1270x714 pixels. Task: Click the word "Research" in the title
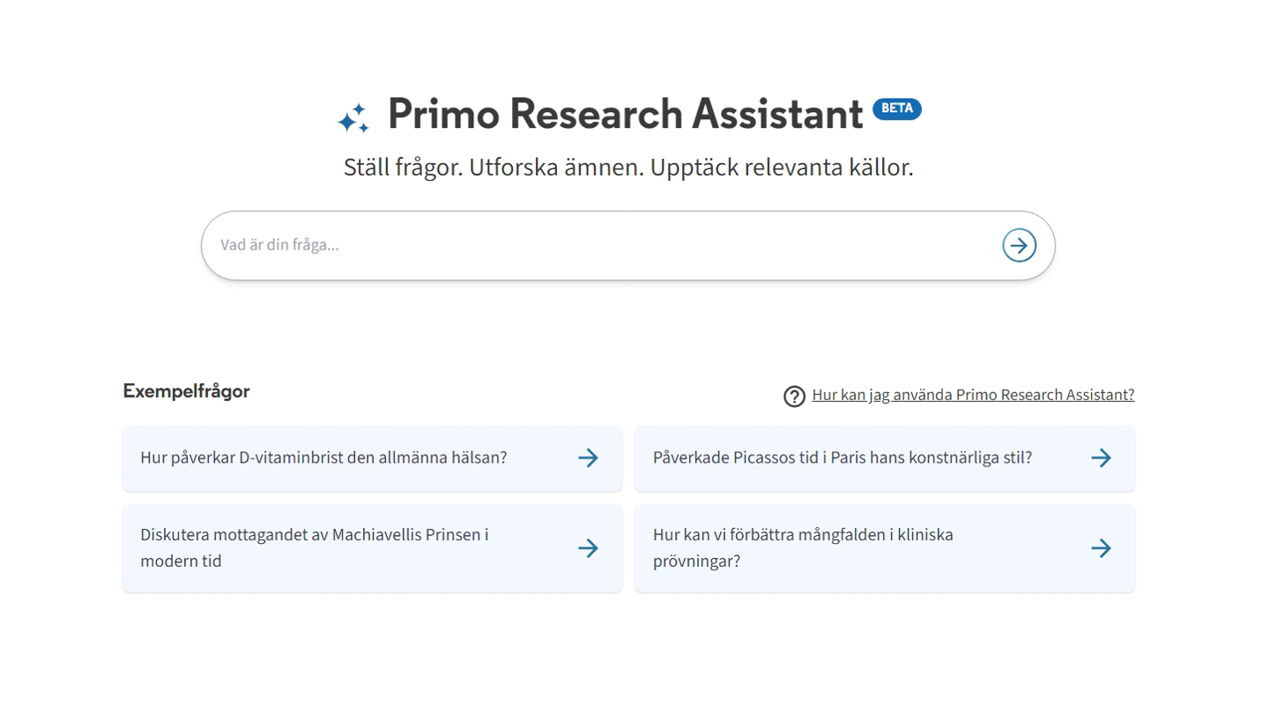point(596,114)
